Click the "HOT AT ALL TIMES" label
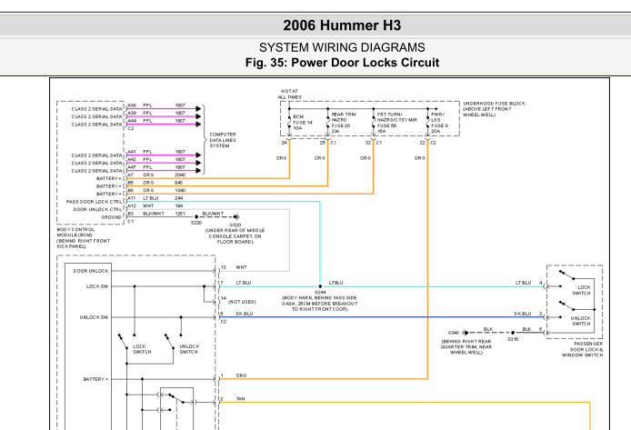The image size is (631, 430). point(289,95)
